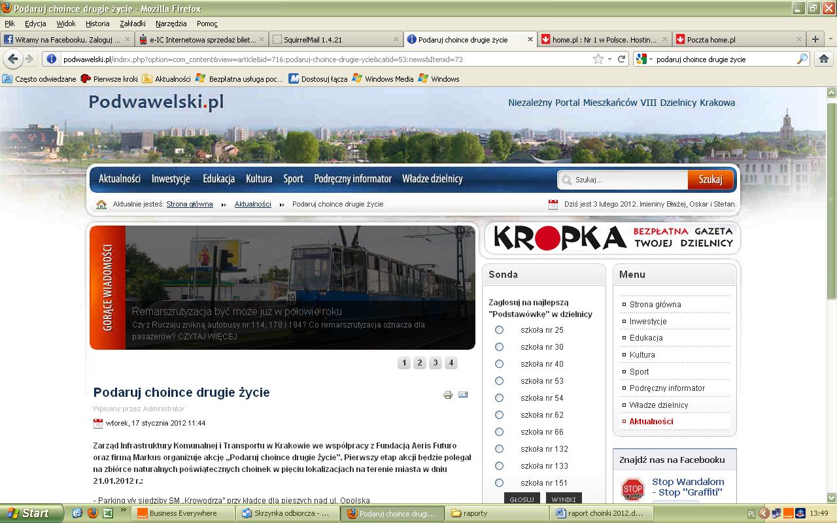
Task: Open Władze dzielnicy in the blue navigation bar
Action: (x=432, y=178)
